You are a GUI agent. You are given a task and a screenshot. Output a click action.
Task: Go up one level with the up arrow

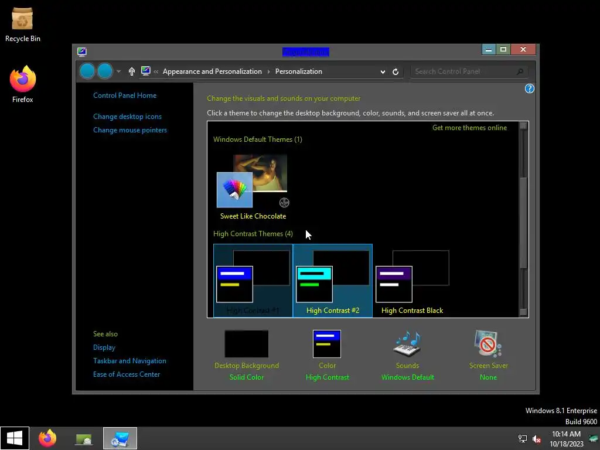pos(132,71)
